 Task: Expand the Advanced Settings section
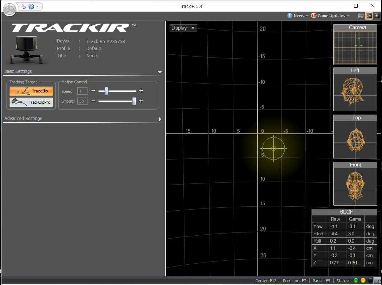(x=160, y=119)
